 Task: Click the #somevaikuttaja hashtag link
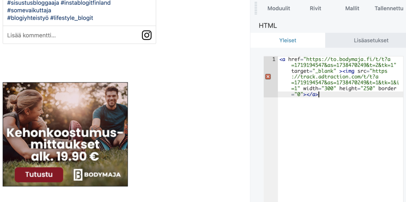29,10
